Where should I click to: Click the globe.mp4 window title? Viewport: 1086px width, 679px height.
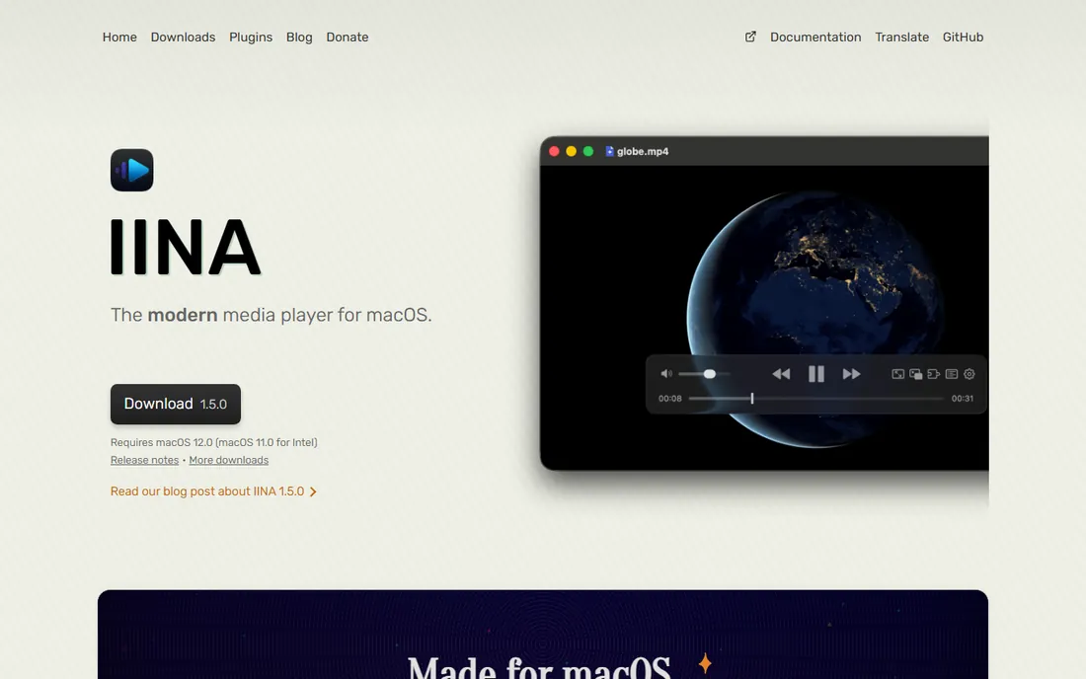click(643, 151)
